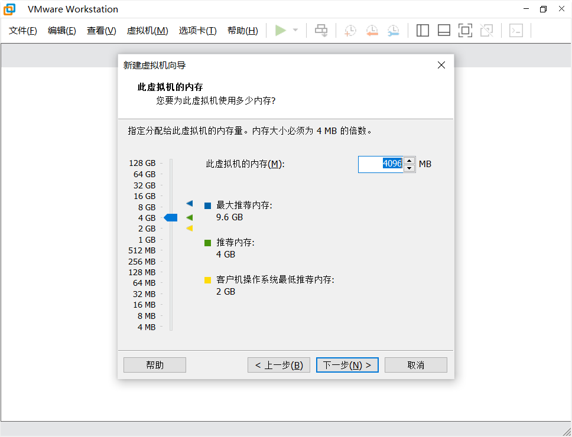
Task: Click the 8 GB slider label
Action: [147, 207]
